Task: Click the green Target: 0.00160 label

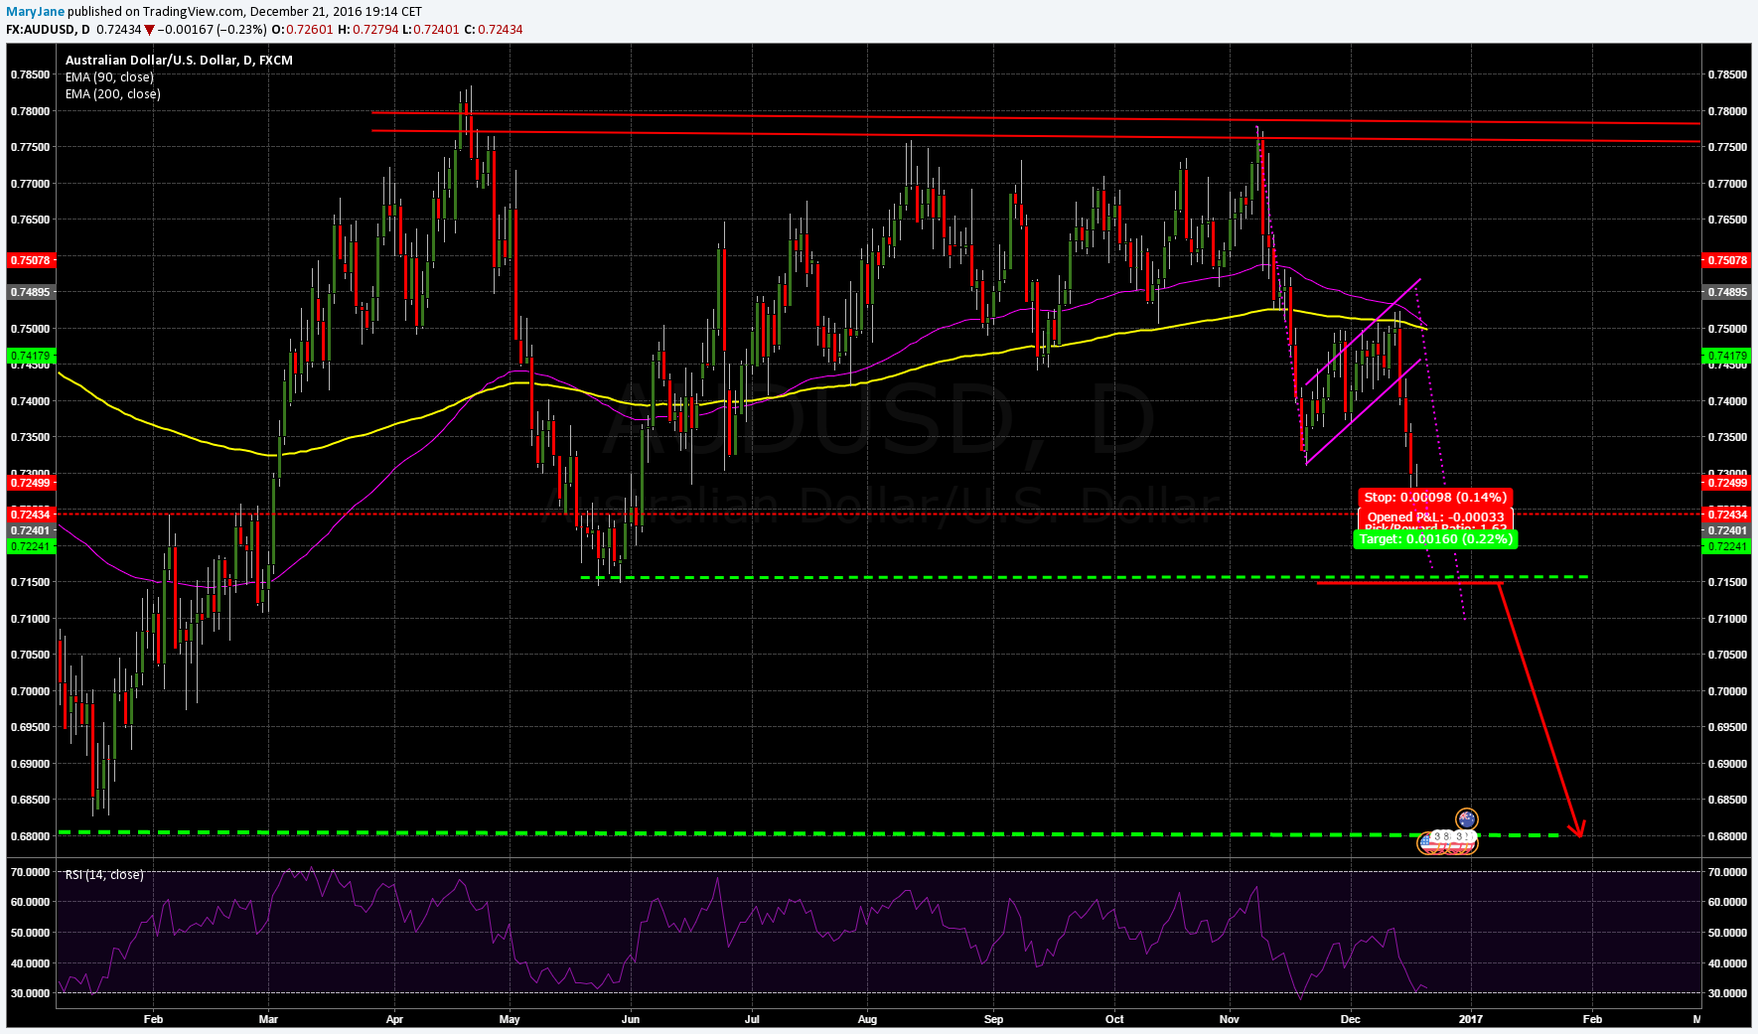Action: click(x=1435, y=539)
